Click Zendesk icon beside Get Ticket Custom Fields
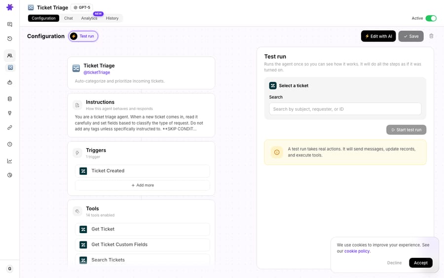Image resolution: width=444 pixels, height=278 pixels. coord(83,244)
